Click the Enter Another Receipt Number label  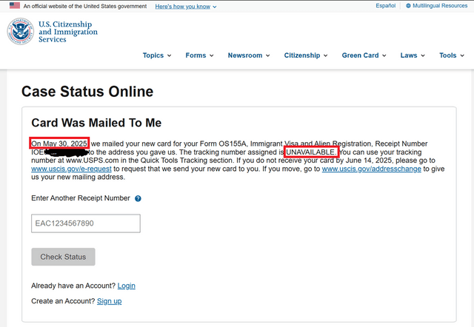81,198
